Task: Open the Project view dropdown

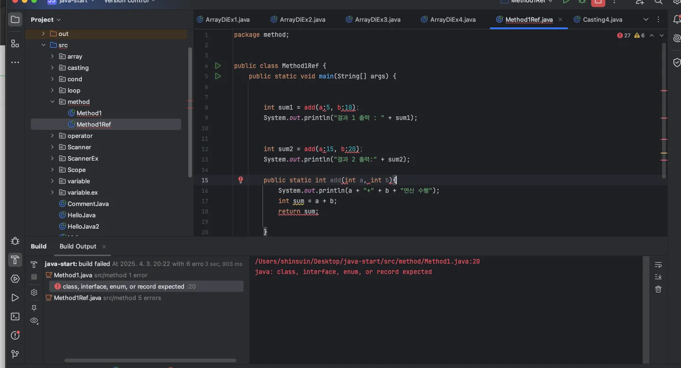Action: point(46,19)
